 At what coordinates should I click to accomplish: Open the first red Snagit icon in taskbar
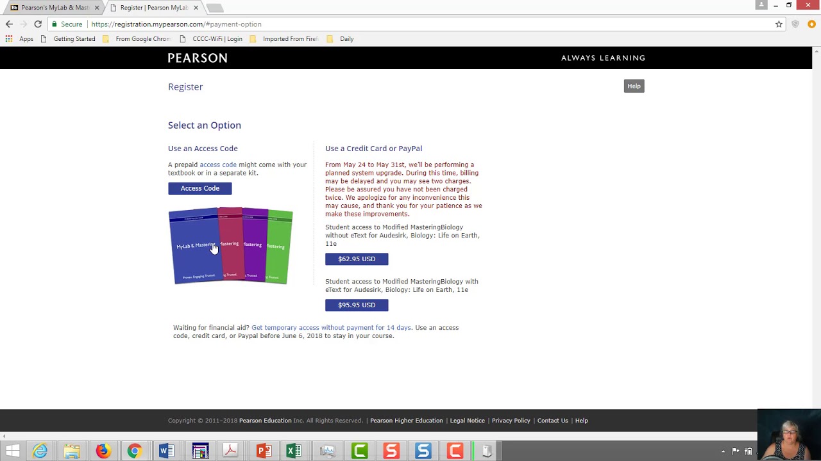pyautogui.click(x=391, y=451)
